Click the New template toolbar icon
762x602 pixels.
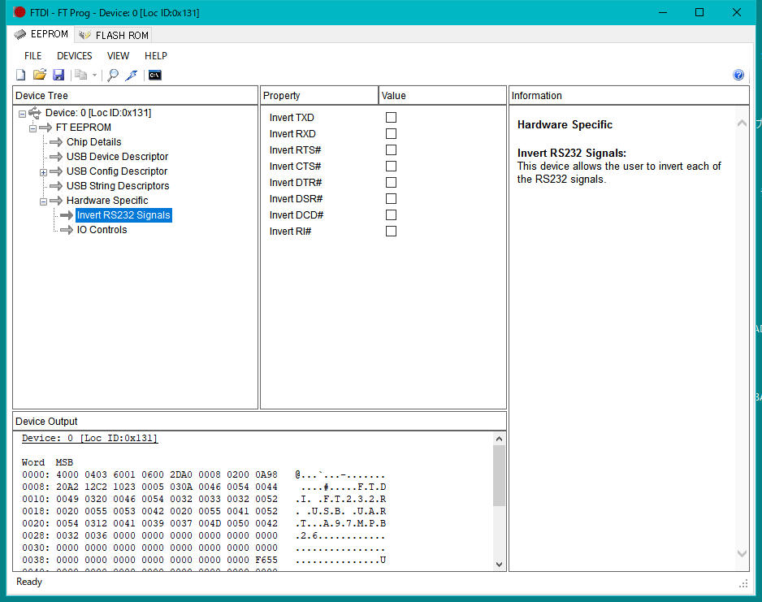coord(21,76)
